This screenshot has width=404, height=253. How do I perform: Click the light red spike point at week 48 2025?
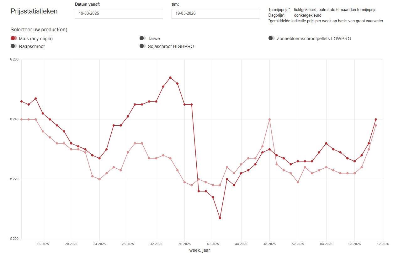pos(269,119)
